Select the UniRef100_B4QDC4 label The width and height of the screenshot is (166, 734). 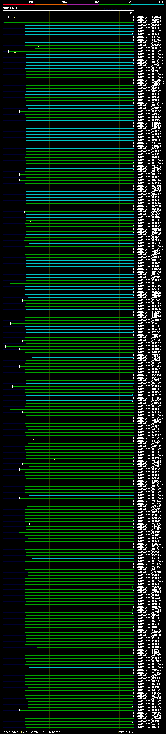[x=149, y=214]
